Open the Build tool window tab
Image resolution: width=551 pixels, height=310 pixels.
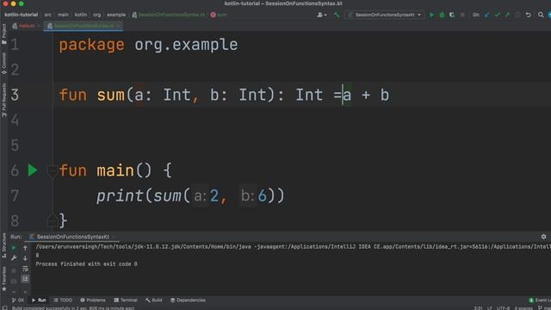[154, 301]
